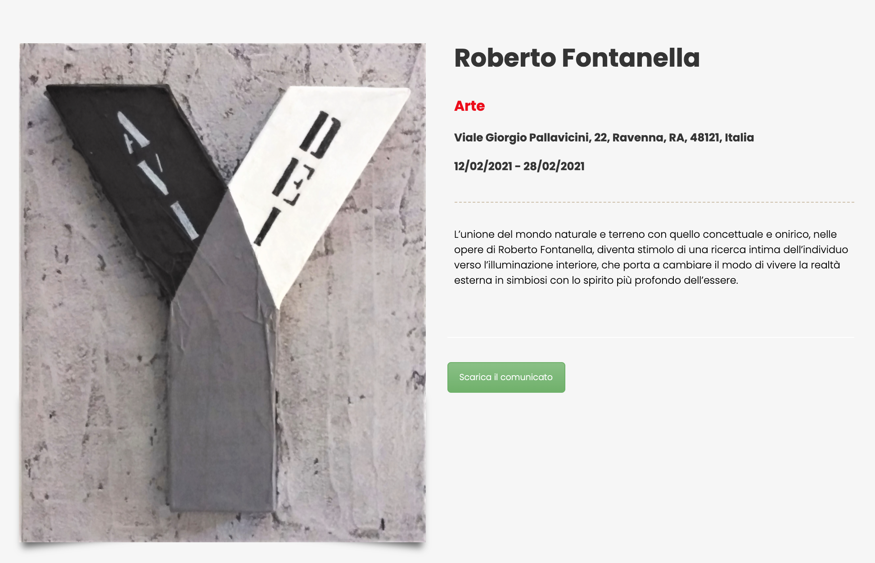Click the thin divider above the green button
This screenshot has height=563, width=875.
point(651,337)
